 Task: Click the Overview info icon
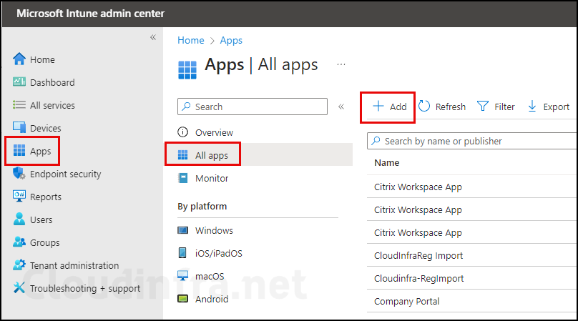pos(183,132)
